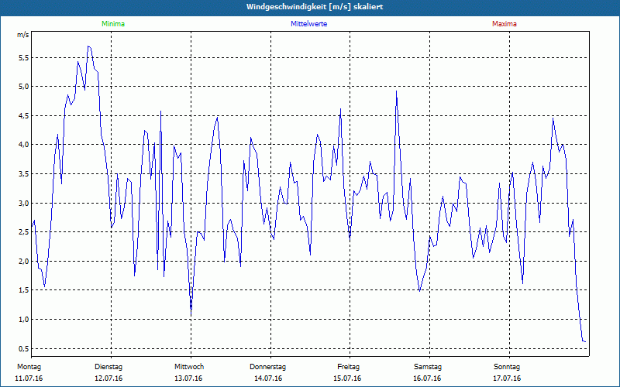The width and height of the screenshot is (620, 387).
Task: Click the Samstag day label
Action: point(428,367)
